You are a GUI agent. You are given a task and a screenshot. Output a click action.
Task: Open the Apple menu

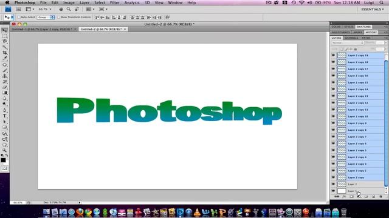[x=7, y=2]
